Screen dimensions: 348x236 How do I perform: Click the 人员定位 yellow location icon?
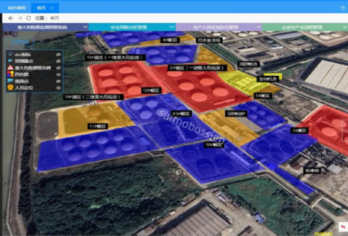coord(10,88)
